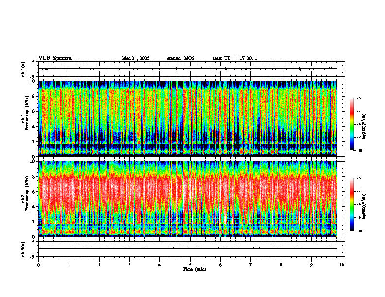The image size is (385, 297).
Task: Click the time axis tick label "5"
Action: tap(190, 265)
